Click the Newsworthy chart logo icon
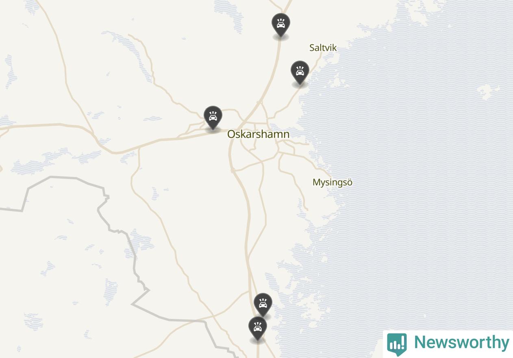This screenshot has height=358, width=513. (x=397, y=344)
